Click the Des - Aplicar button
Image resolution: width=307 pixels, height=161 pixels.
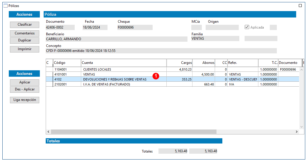click(25, 89)
